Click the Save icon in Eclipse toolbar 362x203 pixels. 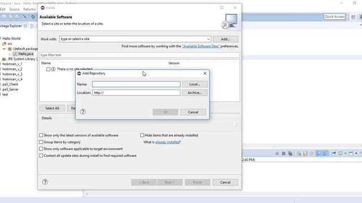click(5, 16)
